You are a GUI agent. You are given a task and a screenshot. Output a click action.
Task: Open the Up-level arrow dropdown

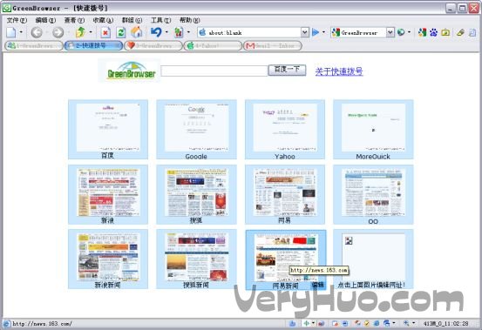click(x=91, y=32)
